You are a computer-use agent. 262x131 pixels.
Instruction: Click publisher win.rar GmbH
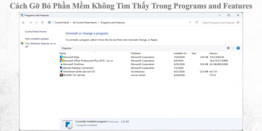138,75
